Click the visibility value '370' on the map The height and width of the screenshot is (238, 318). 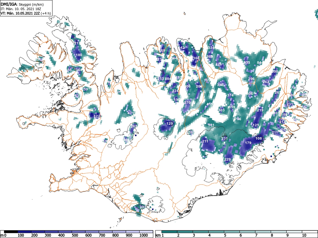click(x=187, y=102)
